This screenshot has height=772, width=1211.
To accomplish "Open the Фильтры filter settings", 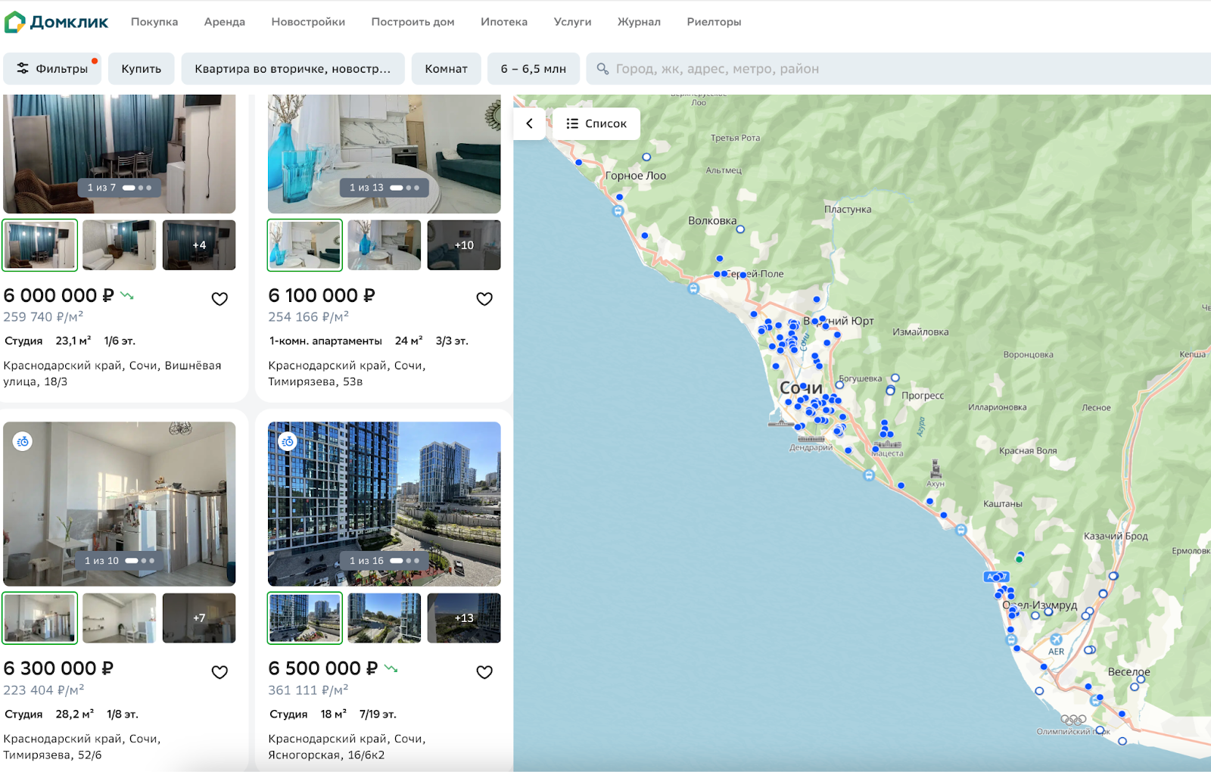I will [53, 69].
